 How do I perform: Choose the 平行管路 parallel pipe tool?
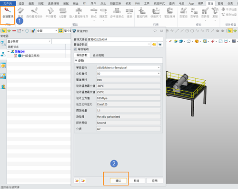pos(51,13)
